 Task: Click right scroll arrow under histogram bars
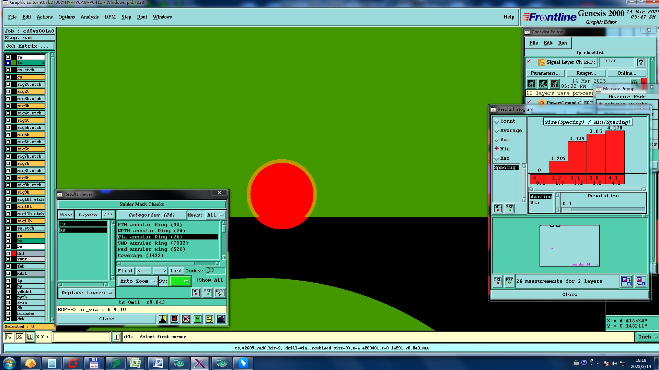(644, 189)
